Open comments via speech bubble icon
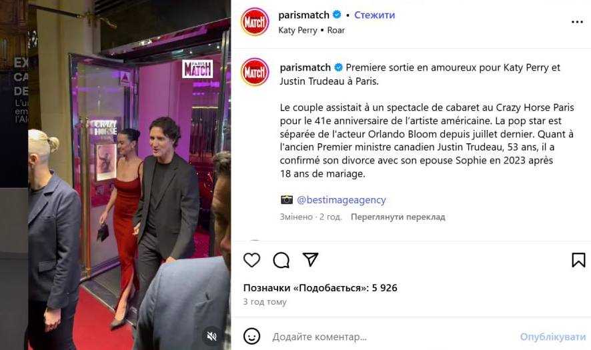591x350 pixels. (281, 260)
